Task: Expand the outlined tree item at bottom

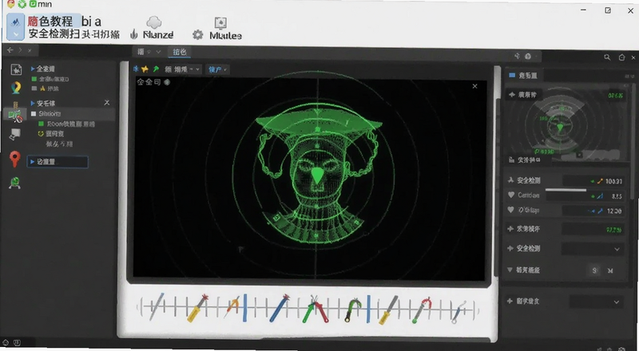Action: (x=57, y=162)
